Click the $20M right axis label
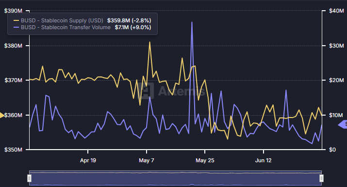This screenshot has height=187, width=347. coord(336,80)
